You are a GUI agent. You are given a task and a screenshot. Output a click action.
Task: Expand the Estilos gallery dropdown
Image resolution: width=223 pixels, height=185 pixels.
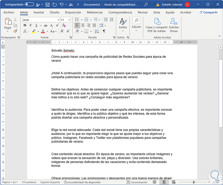click(x=123, y=31)
